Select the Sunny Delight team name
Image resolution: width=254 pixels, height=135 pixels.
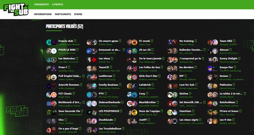(228, 58)
